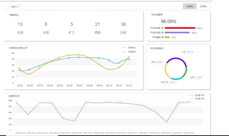View the 旷工 count of 5

(72, 24)
